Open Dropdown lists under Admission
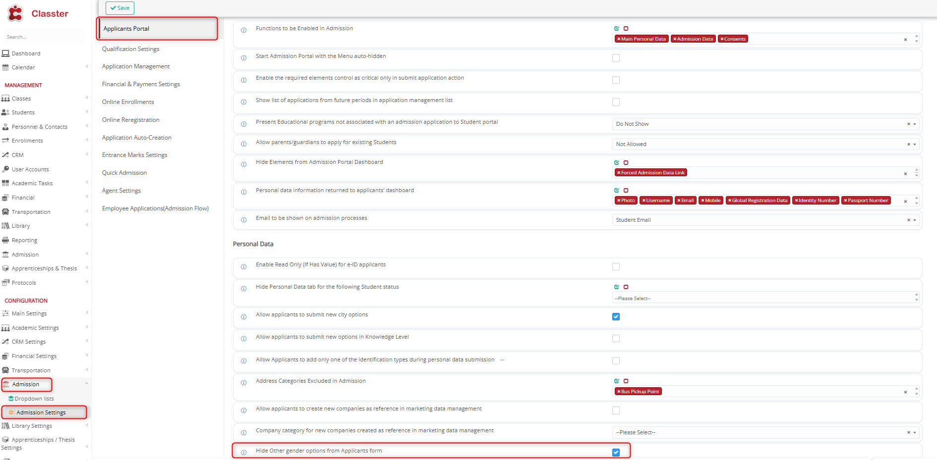The width and height of the screenshot is (937, 460). point(34,399)
